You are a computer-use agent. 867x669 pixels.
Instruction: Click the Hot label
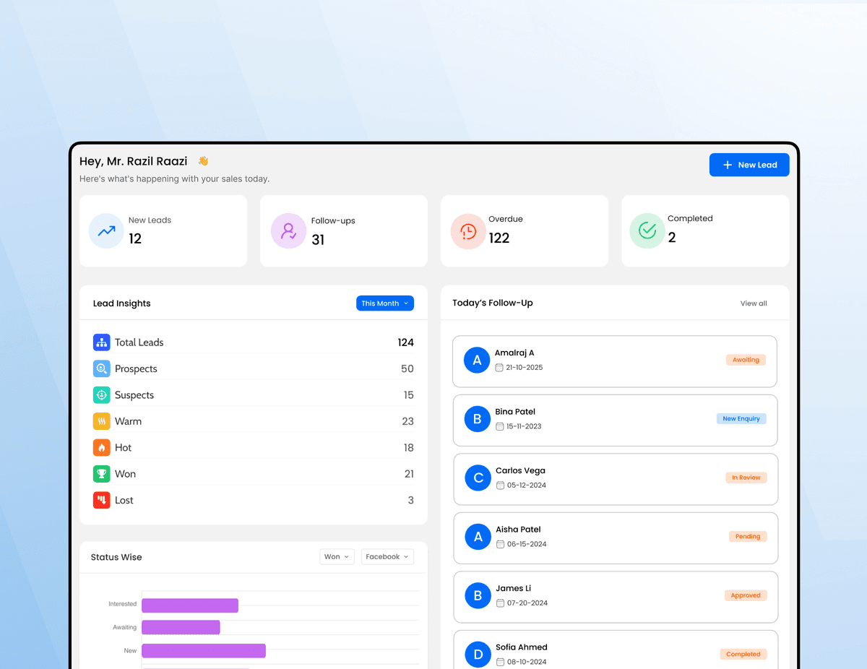coord(124,447)
